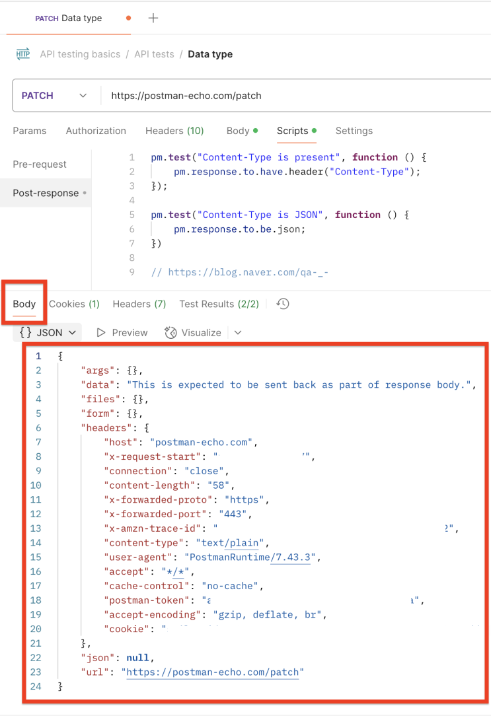This screenshot has height=716, width=491.
Task: Click the "postman-token" line
Action: (264, 600)
